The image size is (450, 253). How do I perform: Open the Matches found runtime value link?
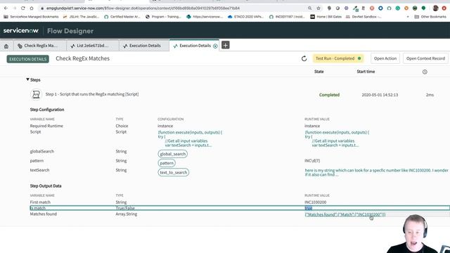(345, 214)
